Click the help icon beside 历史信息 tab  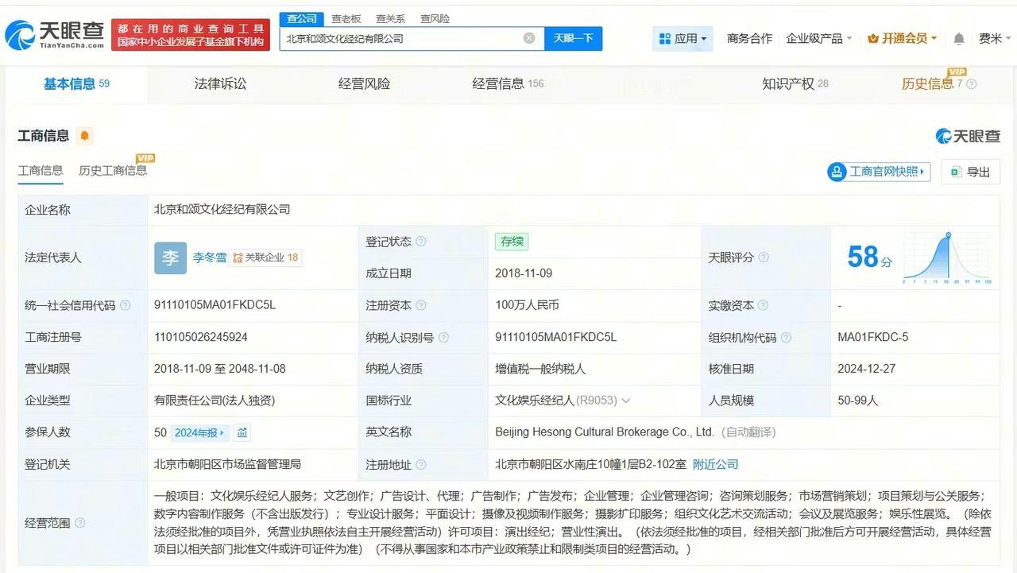point(971,84)
